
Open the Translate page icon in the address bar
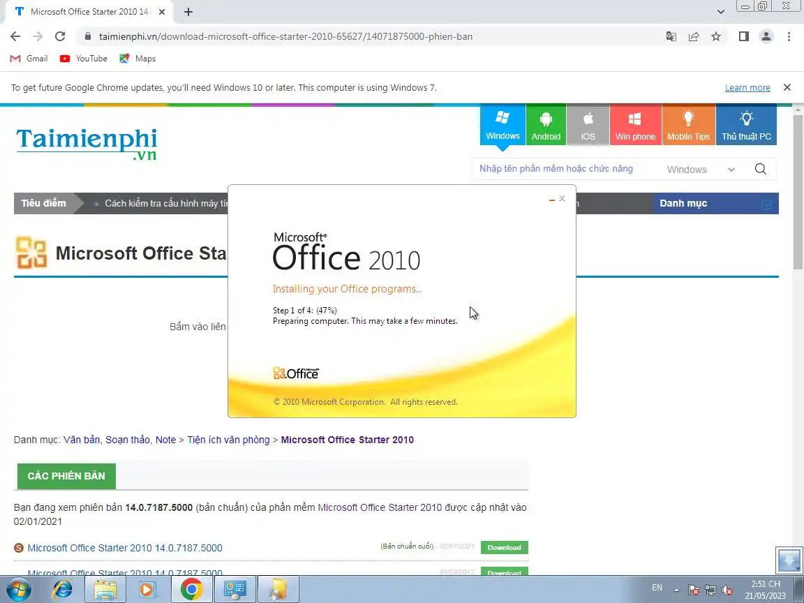pyautogui.click(x=671, y=36)
